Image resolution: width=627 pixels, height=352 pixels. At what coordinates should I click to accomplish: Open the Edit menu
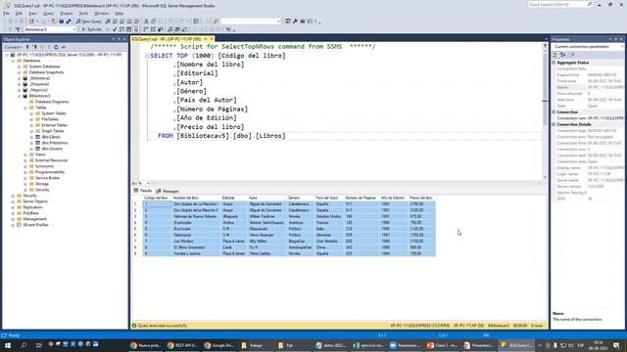click(x=19, y=13)
